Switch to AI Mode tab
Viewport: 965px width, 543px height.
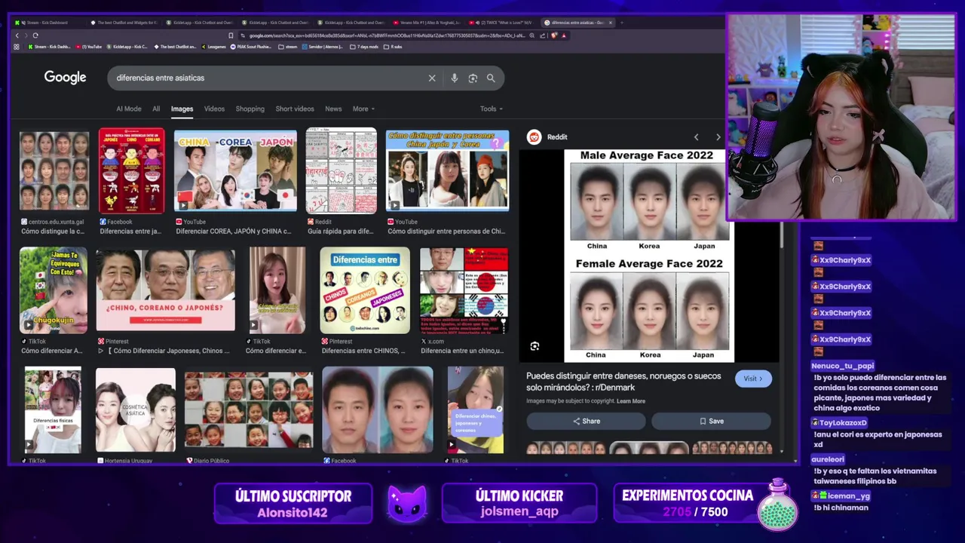coord(129,109)
